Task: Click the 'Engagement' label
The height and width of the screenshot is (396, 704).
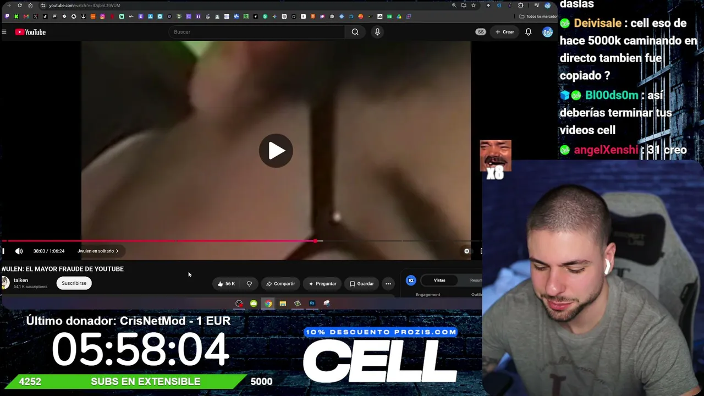Action: pos(428,295)
